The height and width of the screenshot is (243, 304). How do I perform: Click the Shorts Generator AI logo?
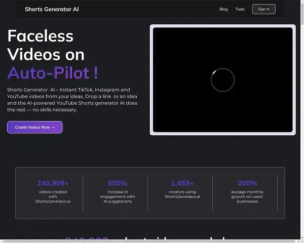[x=52, y=9]
